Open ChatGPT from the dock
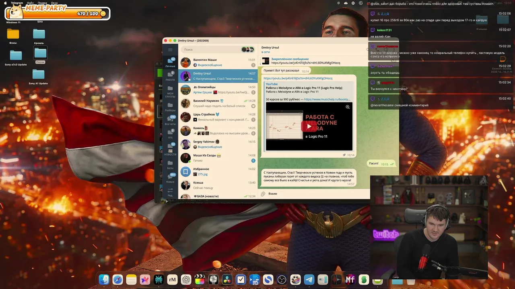The width and height of the screenshot is (515, 289). [186, 279]
